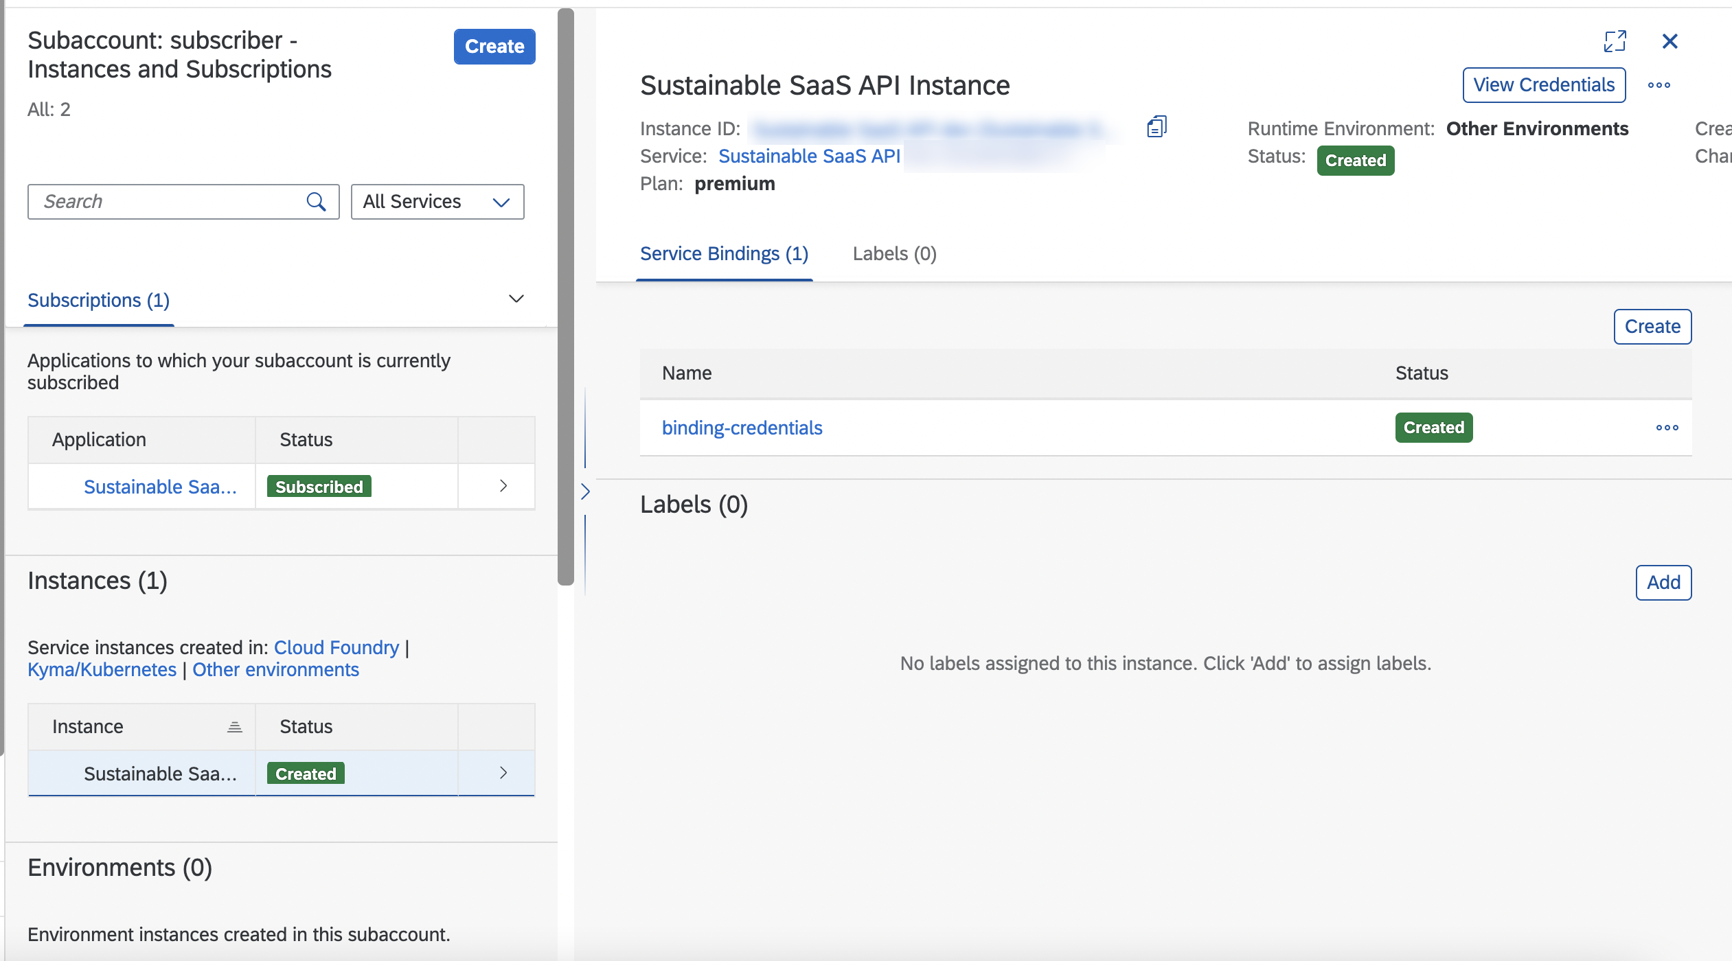This screenshot has width=1732, height=961.
Task: Click the left pane vertical scrollbar
Action: (565, 297)
